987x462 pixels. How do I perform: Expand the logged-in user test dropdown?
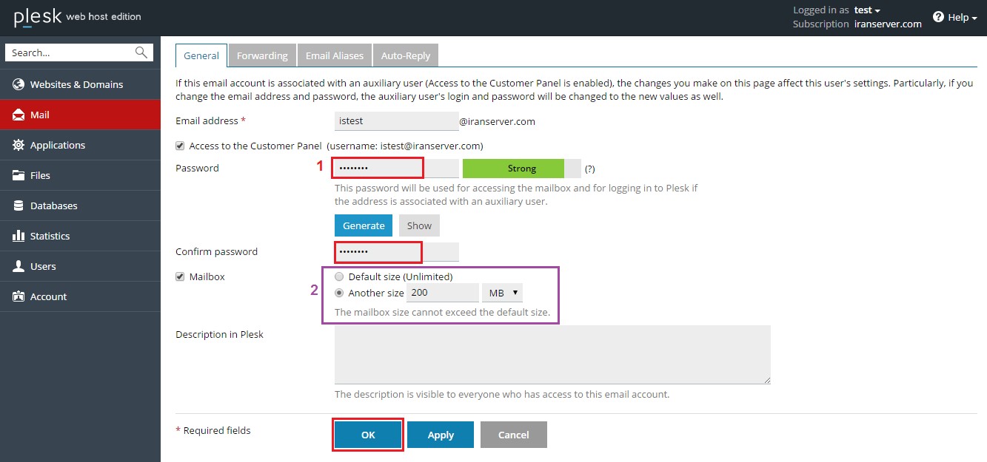point(867,10)
